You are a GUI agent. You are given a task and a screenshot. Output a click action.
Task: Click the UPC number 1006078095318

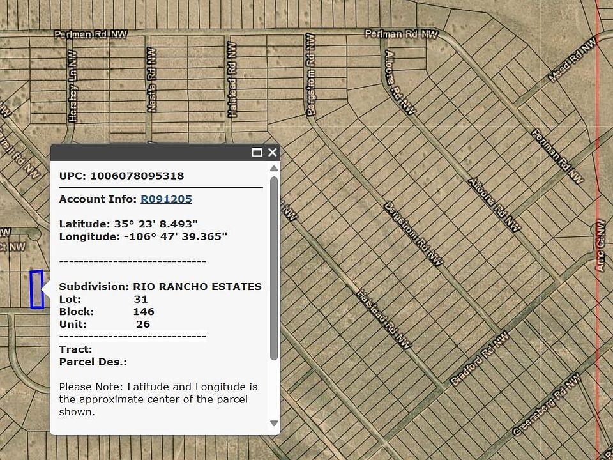[x=137, y=176]
